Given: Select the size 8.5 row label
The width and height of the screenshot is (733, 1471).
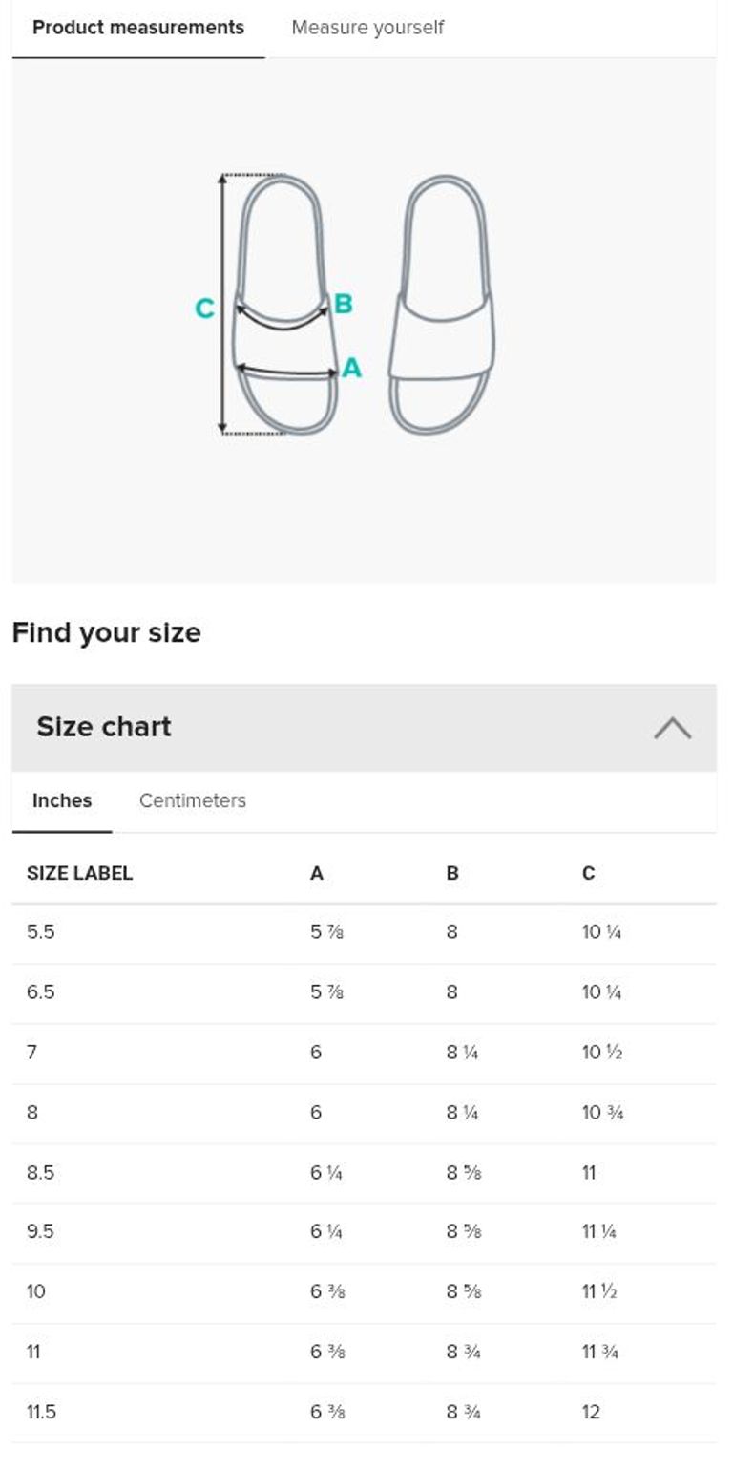Looking at the screenshot, I should point(41,1172).
